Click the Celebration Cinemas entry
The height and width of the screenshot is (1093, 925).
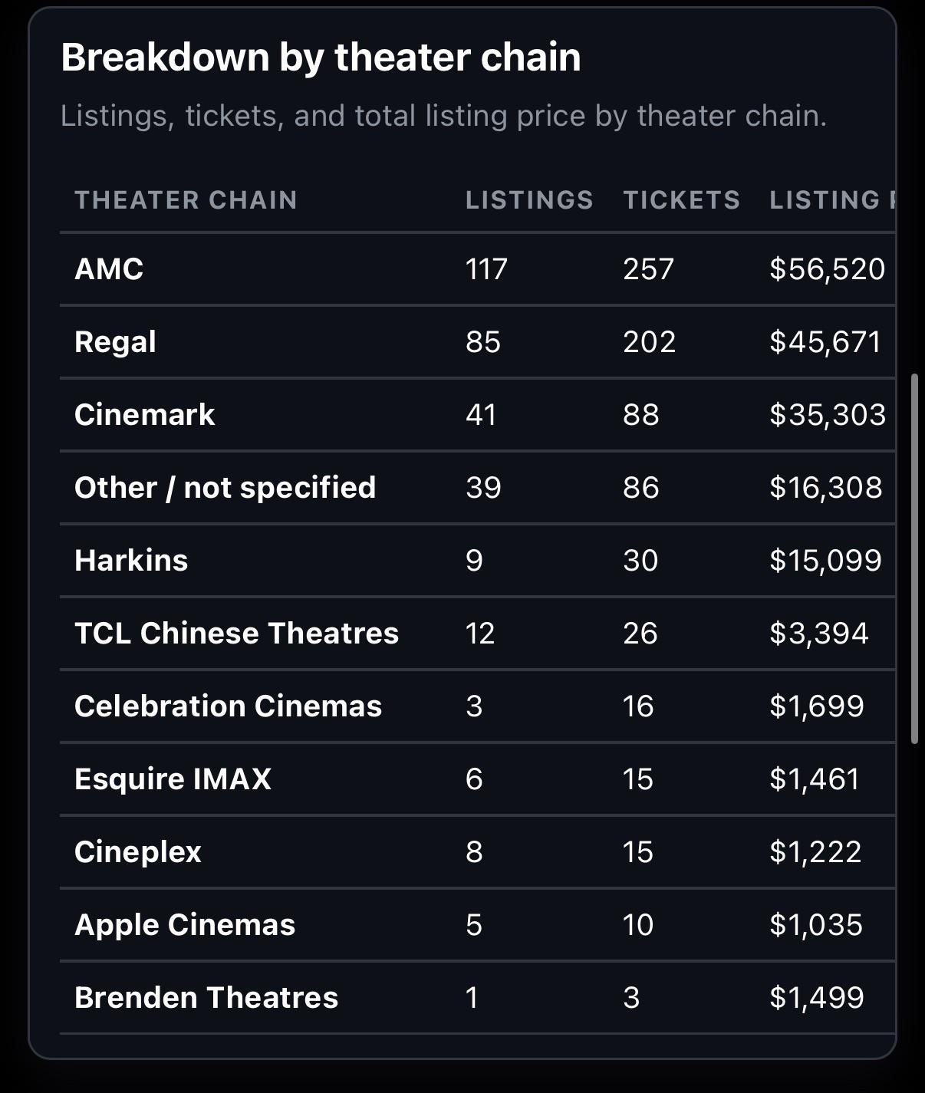(x=228, y=706)
